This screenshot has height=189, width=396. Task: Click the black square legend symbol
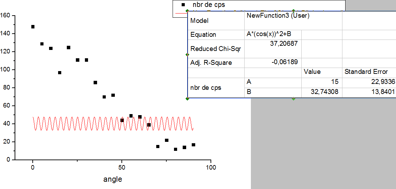(183, 5)
